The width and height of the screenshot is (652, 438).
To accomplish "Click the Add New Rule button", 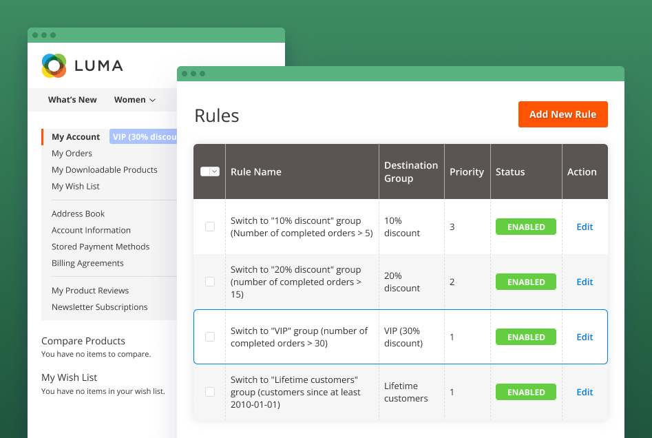I will pos(562,114).
